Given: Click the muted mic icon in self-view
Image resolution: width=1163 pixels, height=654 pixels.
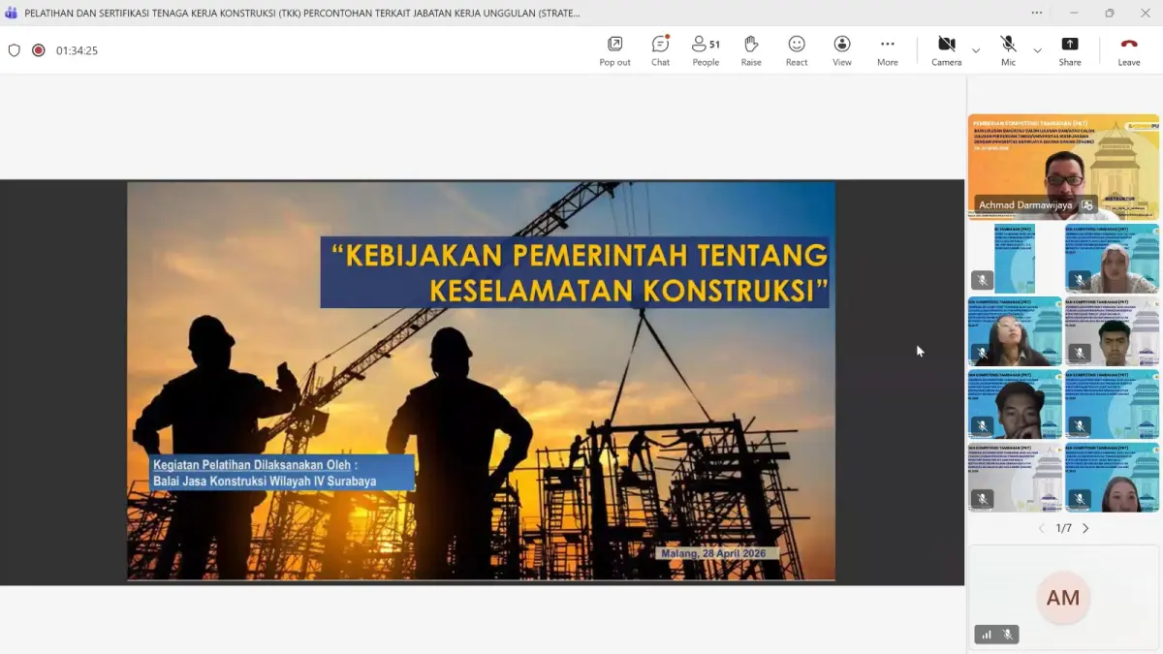Looking at the screenshot, I should click(1008, 635).
